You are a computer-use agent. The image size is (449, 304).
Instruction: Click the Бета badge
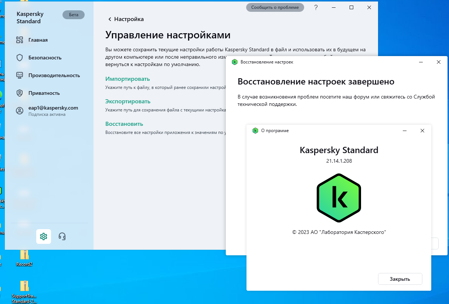click(x=74, y=15)
